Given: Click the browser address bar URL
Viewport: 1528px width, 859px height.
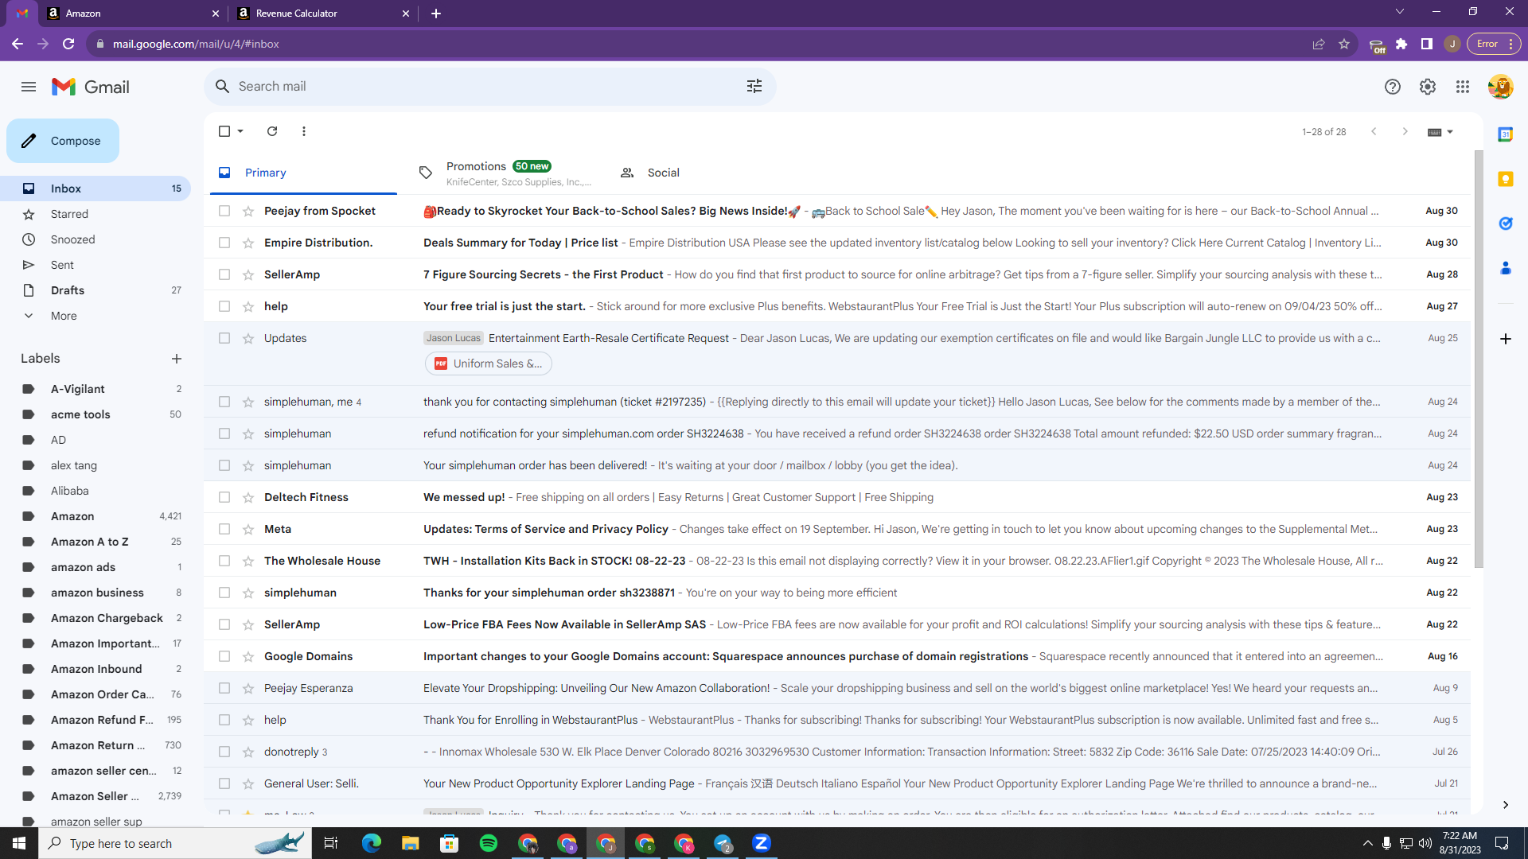Looking at the screenshot, I should pos(196,44).
